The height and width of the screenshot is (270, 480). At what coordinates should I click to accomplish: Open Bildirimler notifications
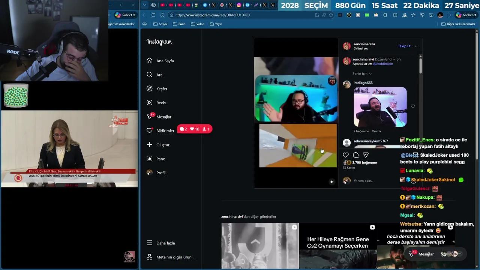click(160, 130)
